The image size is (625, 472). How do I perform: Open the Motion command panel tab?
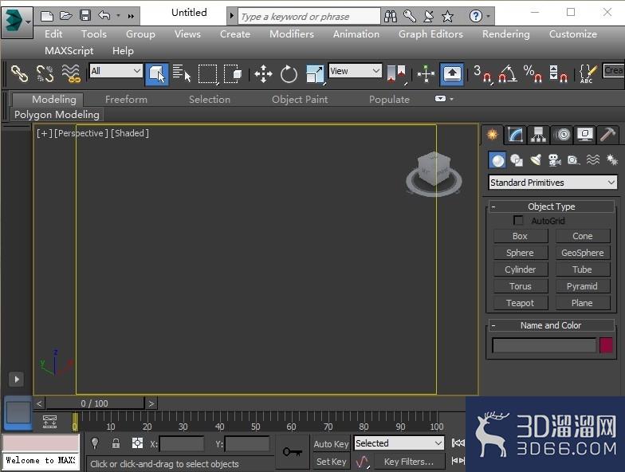pos(562,134)
